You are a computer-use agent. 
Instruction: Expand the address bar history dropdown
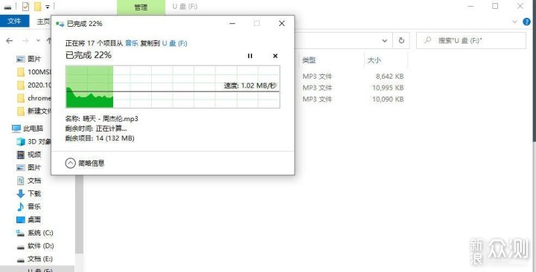click(385, 41)
